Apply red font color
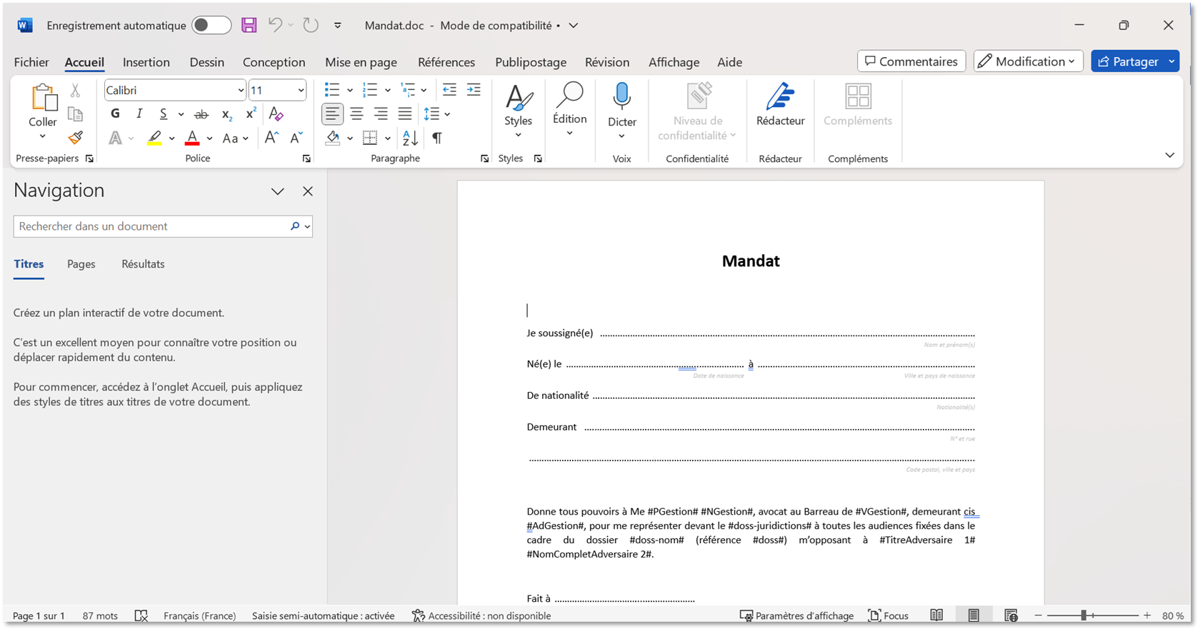The width and height of the screenshot is (1200, 631). click(192, 138)
